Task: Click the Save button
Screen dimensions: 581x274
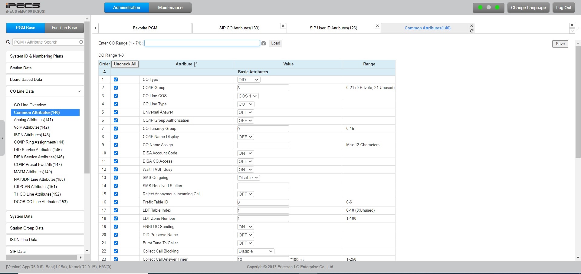Action: (560, 44)
